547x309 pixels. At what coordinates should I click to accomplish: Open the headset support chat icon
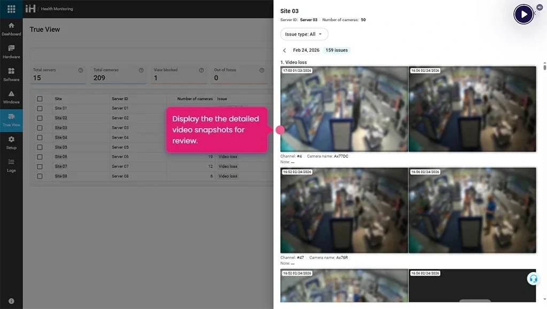coord(533,279)
